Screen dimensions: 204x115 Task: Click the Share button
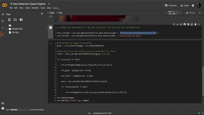[x=185, y=5]
